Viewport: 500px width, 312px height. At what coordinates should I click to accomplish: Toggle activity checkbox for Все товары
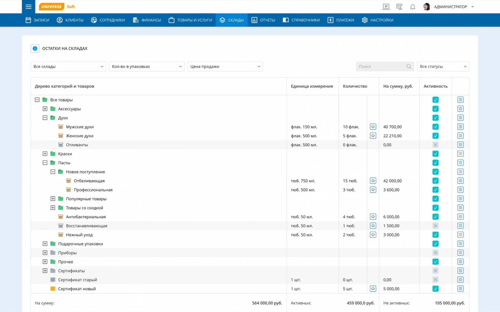tap(436, 100)
